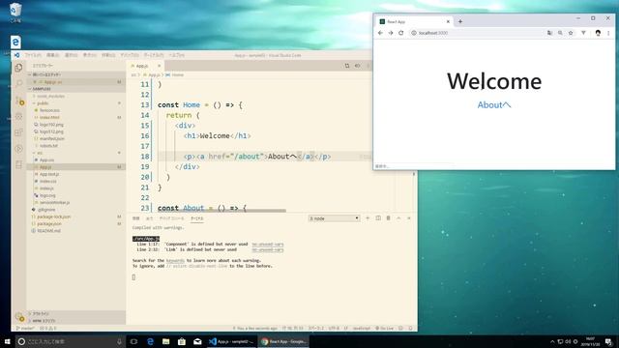Click the Edge shortcut icon on the desktop

[x=15, y=42]
